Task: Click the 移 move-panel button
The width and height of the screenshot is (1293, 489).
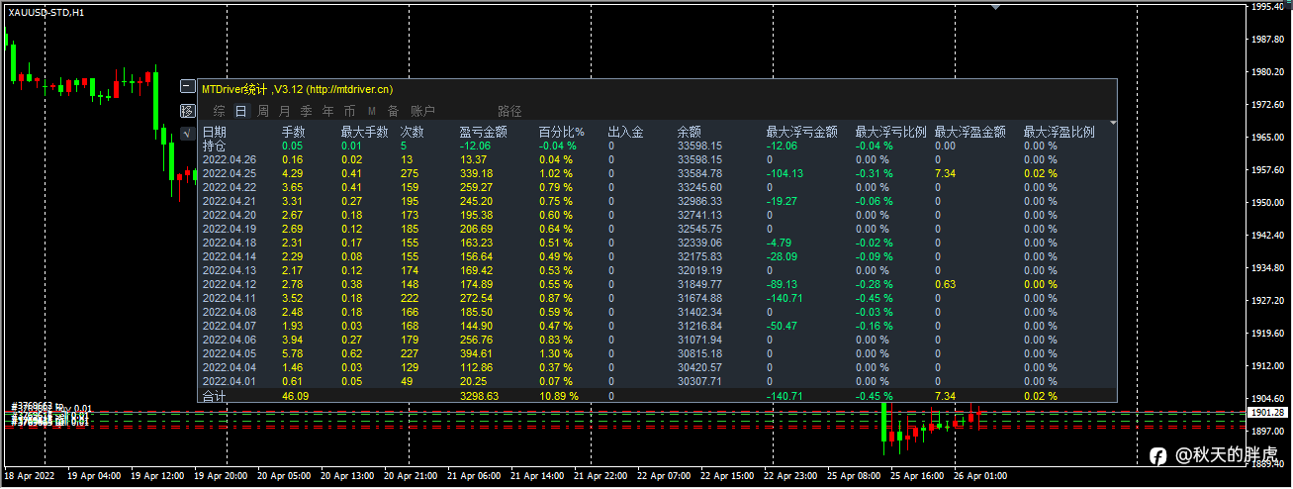Action: [187, 110]
